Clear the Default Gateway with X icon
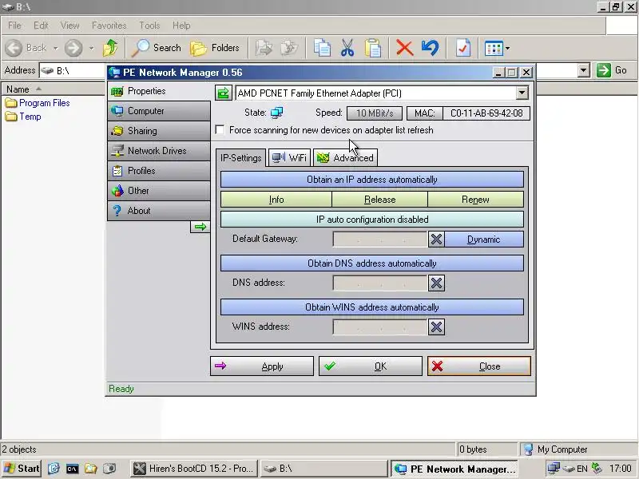Screen dimensions: 639x479 click(x=436, y=239)
